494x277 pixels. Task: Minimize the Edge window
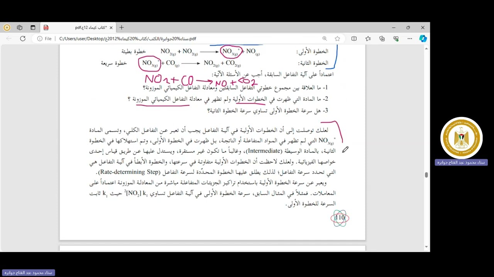(394, 27)
